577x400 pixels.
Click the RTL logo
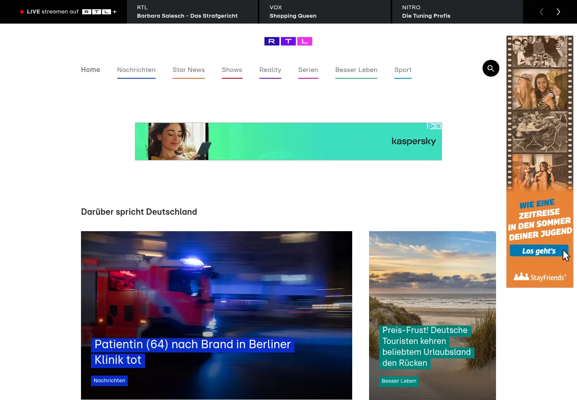click(288, 41)
